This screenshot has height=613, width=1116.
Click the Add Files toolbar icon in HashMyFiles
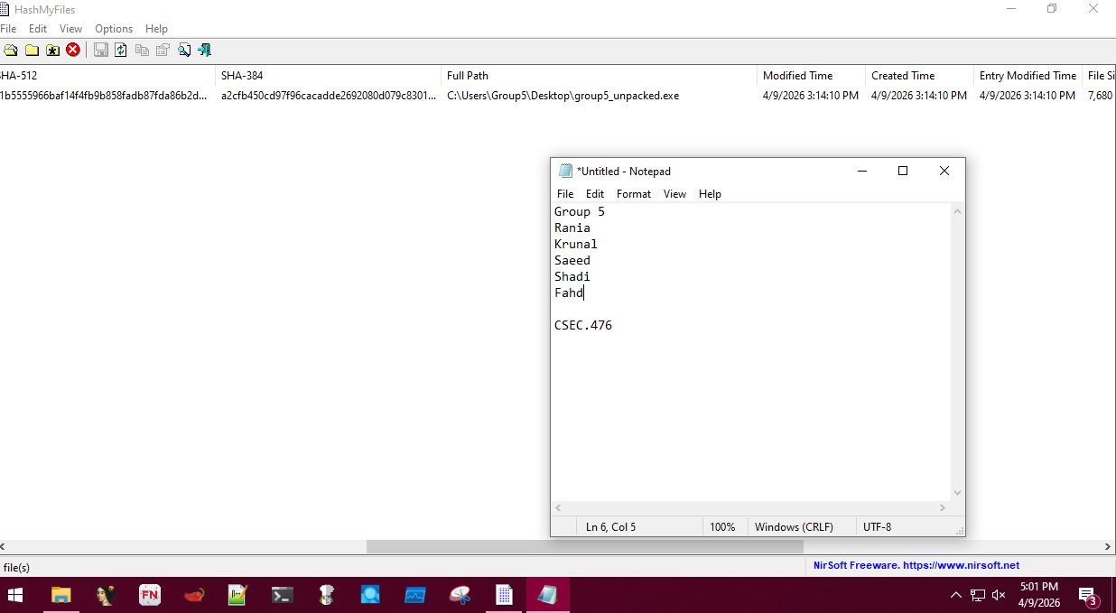click(11, 51)
